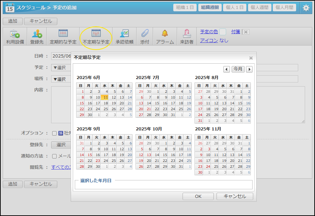Select September 30 in 2025年 9月 calendar
Screen dimensions: 315x216
pos(97,166)
